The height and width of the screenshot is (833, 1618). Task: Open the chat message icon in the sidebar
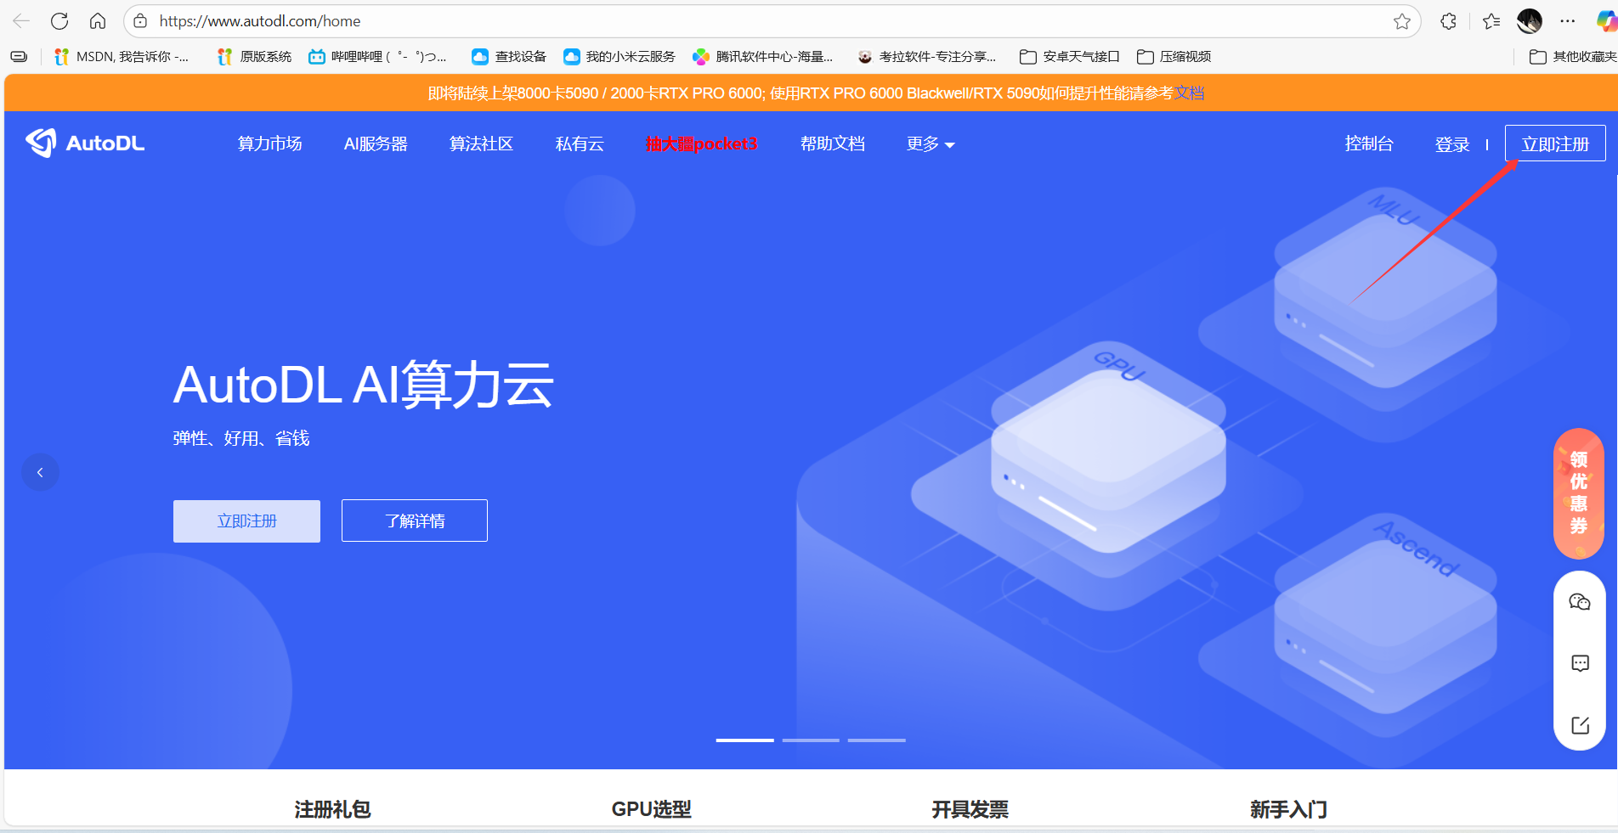pos(1580,663)
